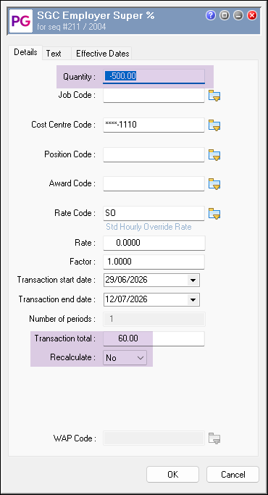Viewport: 268px width, 495px height.
Task: Click the Number of periods label
Action: pos(62,319)
